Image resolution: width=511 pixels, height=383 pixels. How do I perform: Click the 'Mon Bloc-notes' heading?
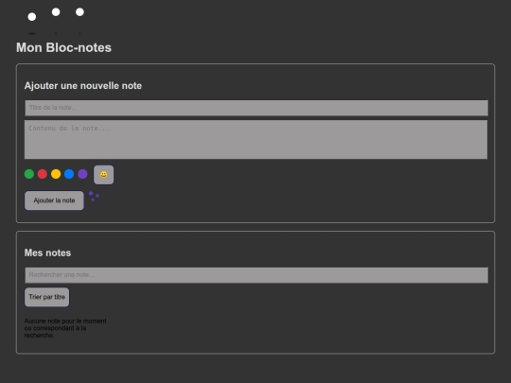pos(64,47)
